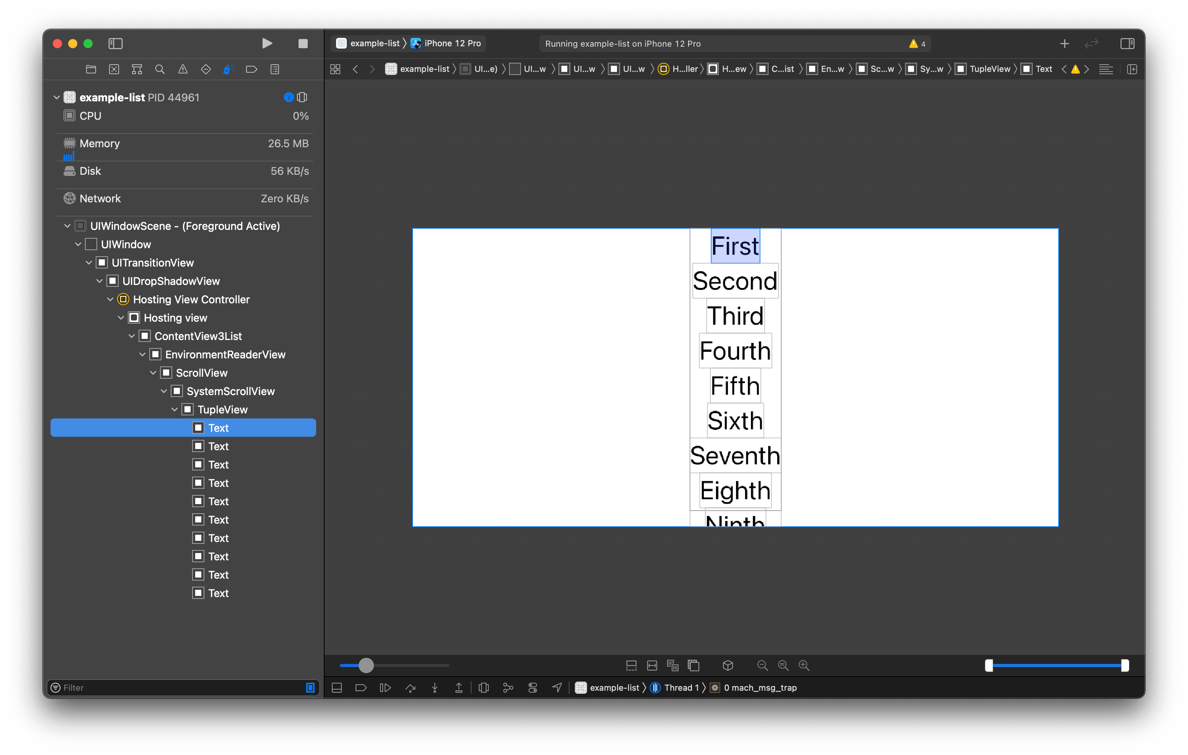Switch view to 3D orientation cube
Viewport: 1188px width, 755px height.
coord(728,665)
